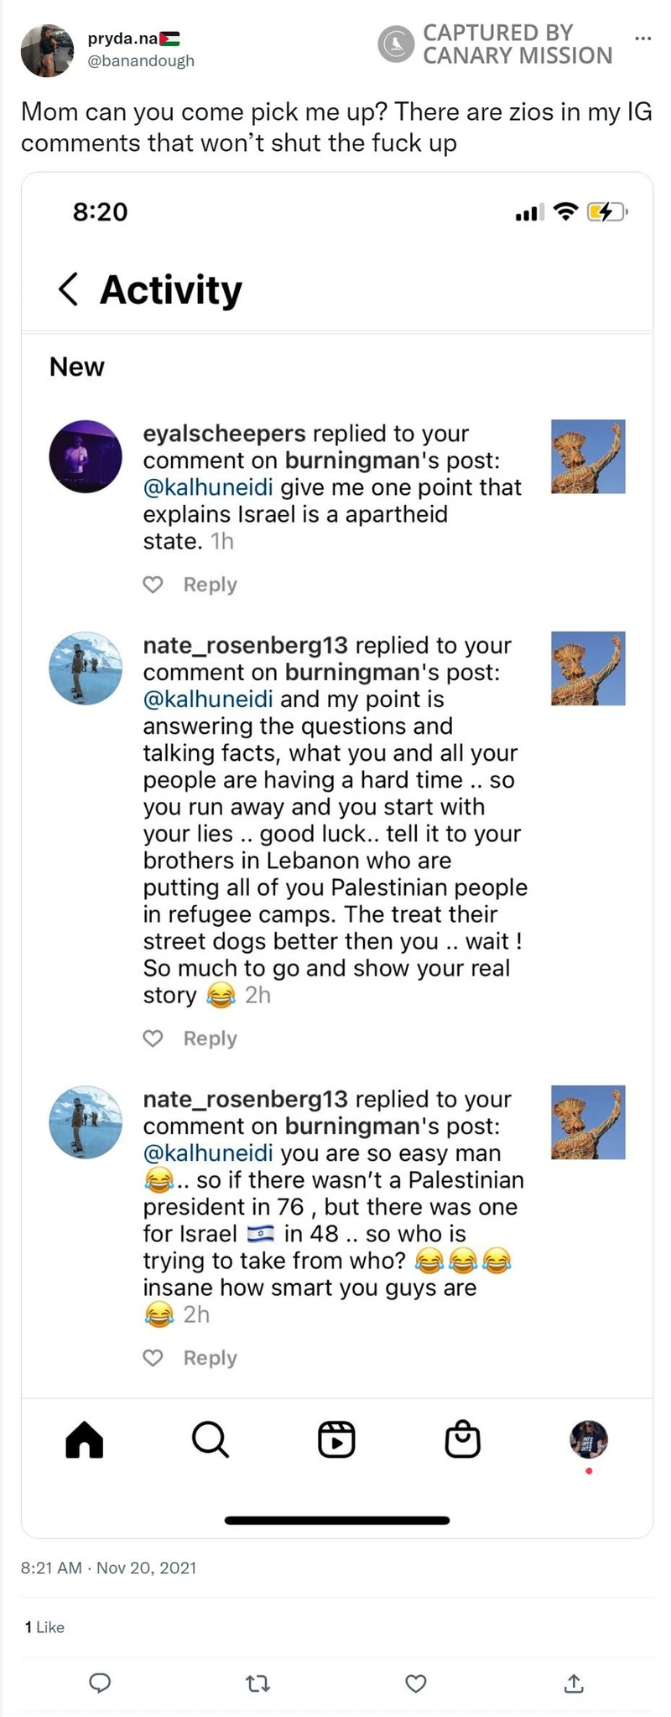Like the last nate_rosenberg13 reply
671x1717 pixels.
coord(153,1358)
